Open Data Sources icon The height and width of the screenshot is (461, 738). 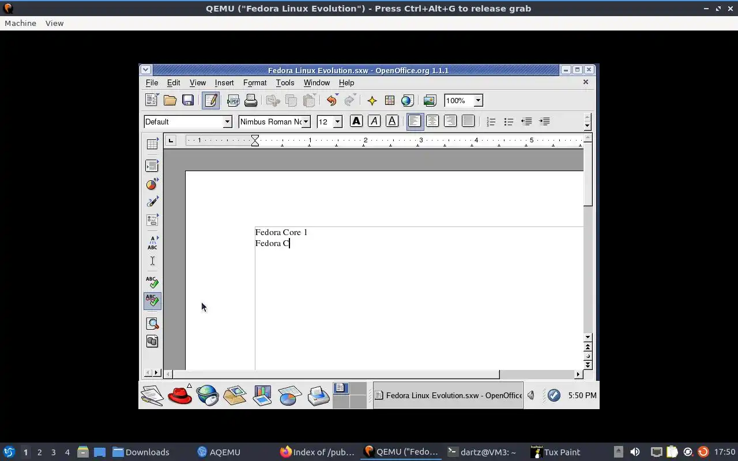(x=152, y=341)
